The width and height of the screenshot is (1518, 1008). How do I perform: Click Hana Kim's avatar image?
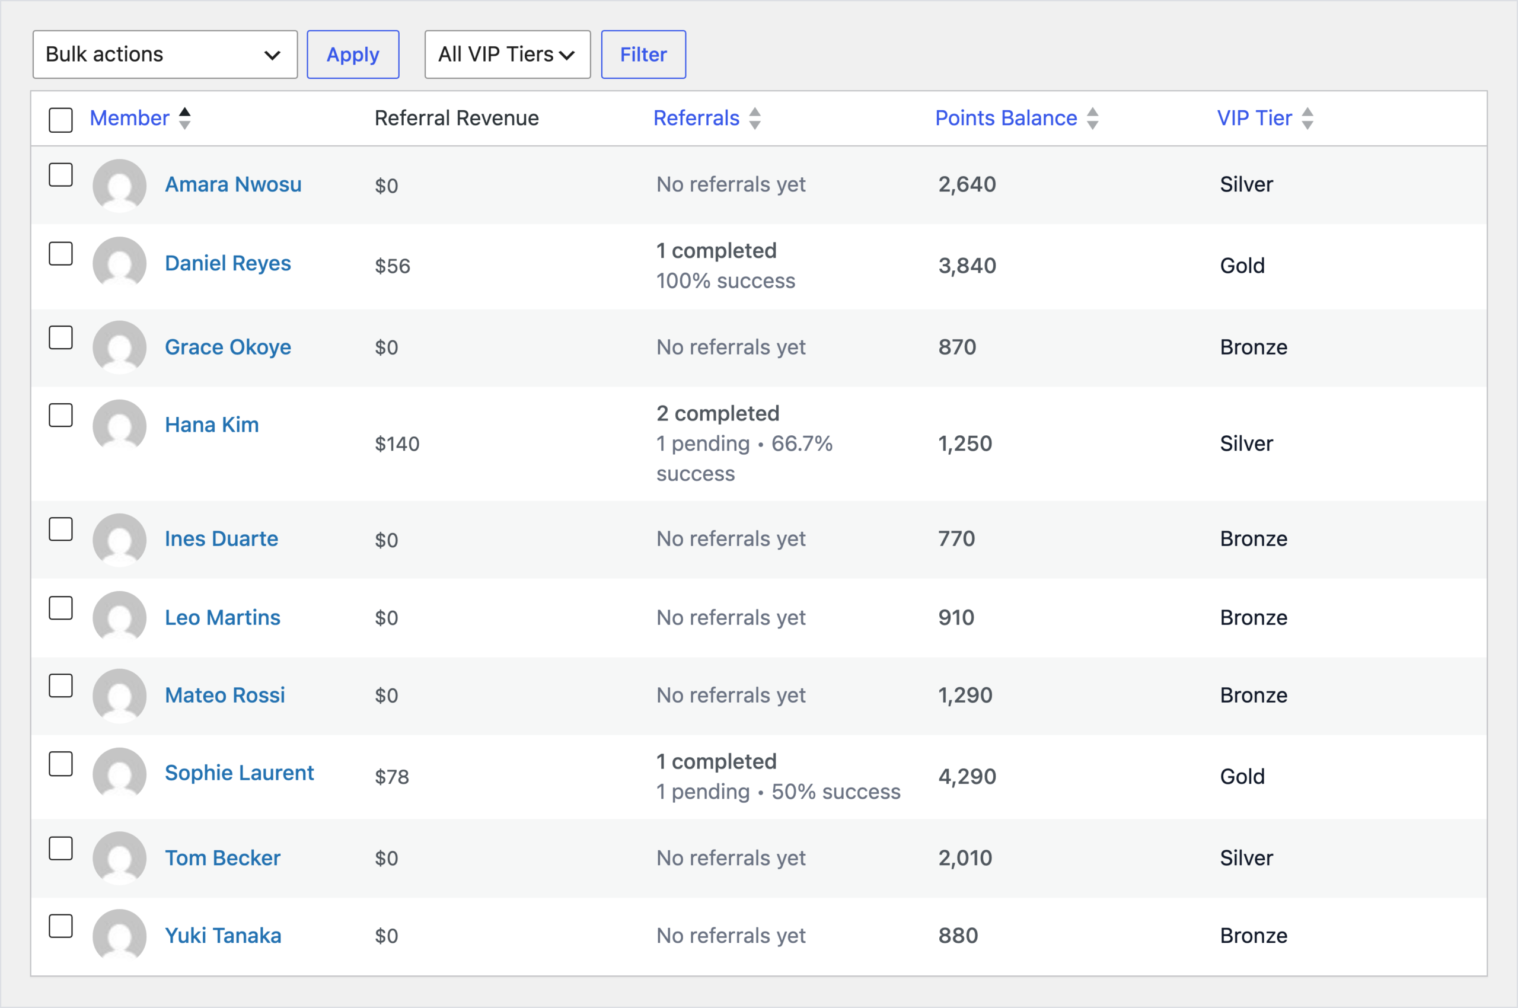[120, 426]
